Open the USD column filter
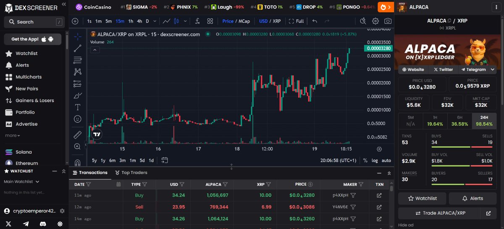Viewport: 504px width, 229px height. point(182,184)
